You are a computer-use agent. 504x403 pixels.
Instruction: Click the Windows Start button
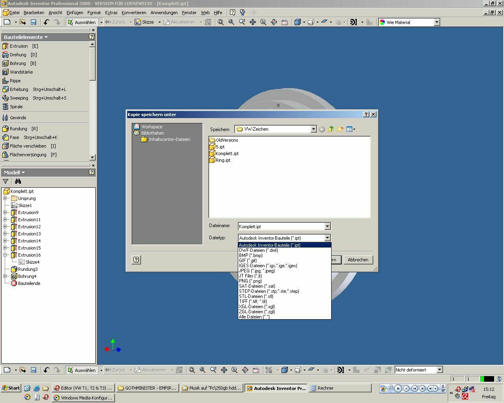(x=11, y=388)
